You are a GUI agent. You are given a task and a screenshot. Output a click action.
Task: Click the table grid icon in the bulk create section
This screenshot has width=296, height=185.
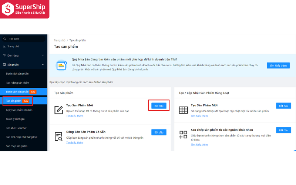tap(183, 110)
